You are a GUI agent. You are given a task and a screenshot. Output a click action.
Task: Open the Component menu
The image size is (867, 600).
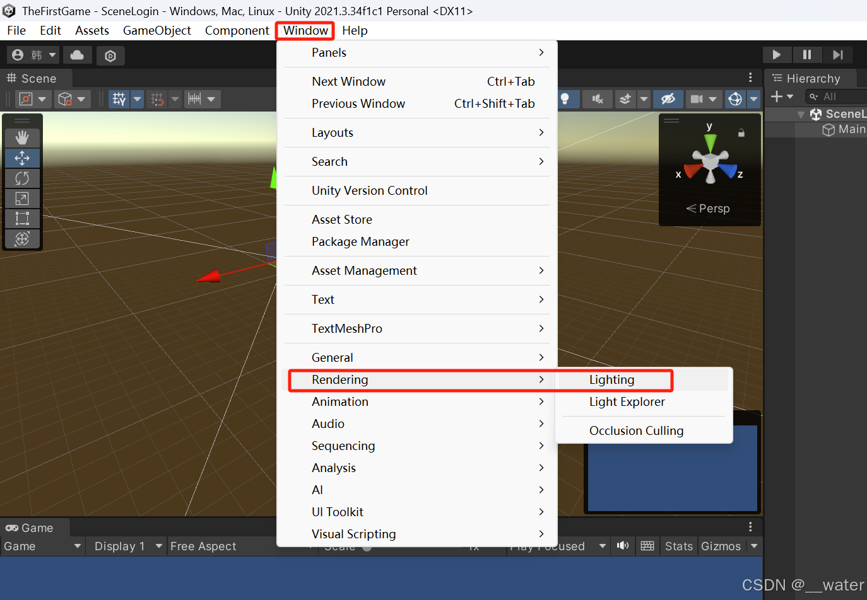(237, 30)
